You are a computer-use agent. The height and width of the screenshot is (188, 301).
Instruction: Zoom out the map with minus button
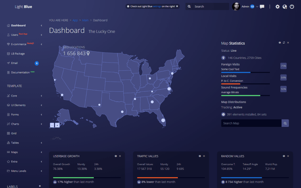(x=52, y=125)
